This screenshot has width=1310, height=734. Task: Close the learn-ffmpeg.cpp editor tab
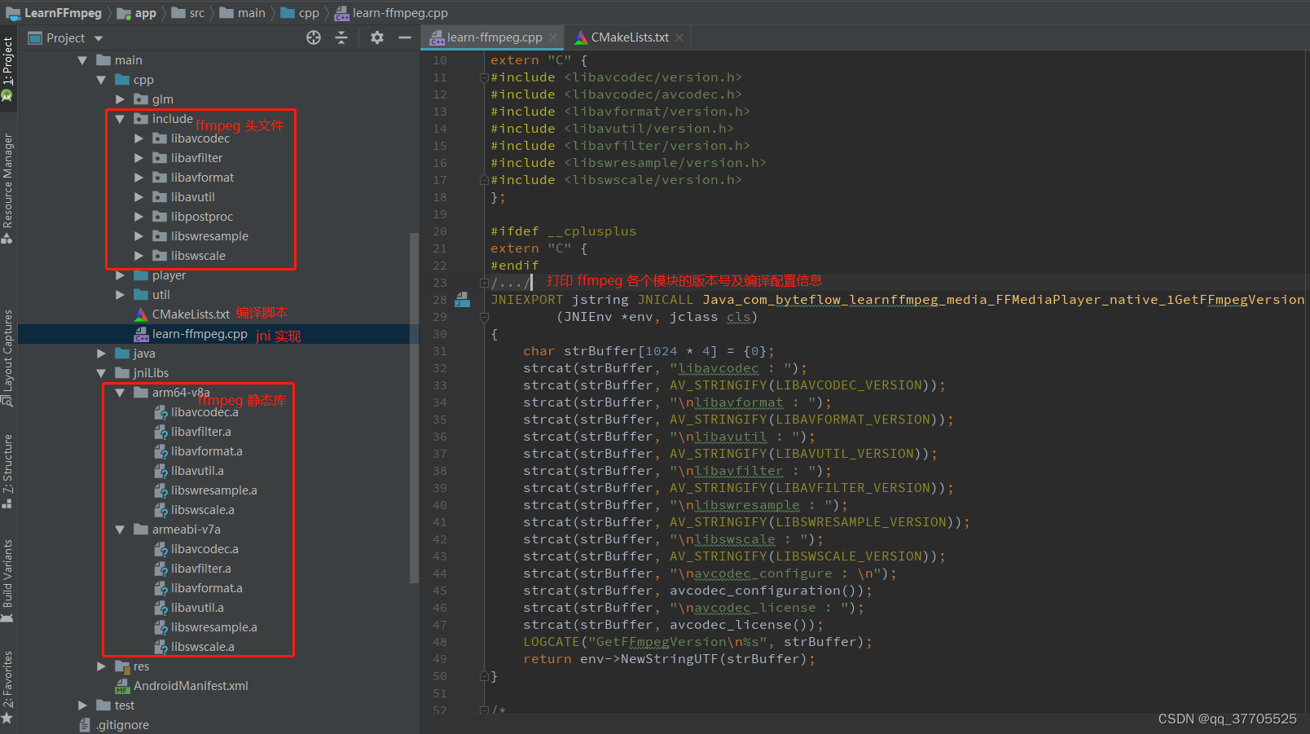tap(553, 37)
